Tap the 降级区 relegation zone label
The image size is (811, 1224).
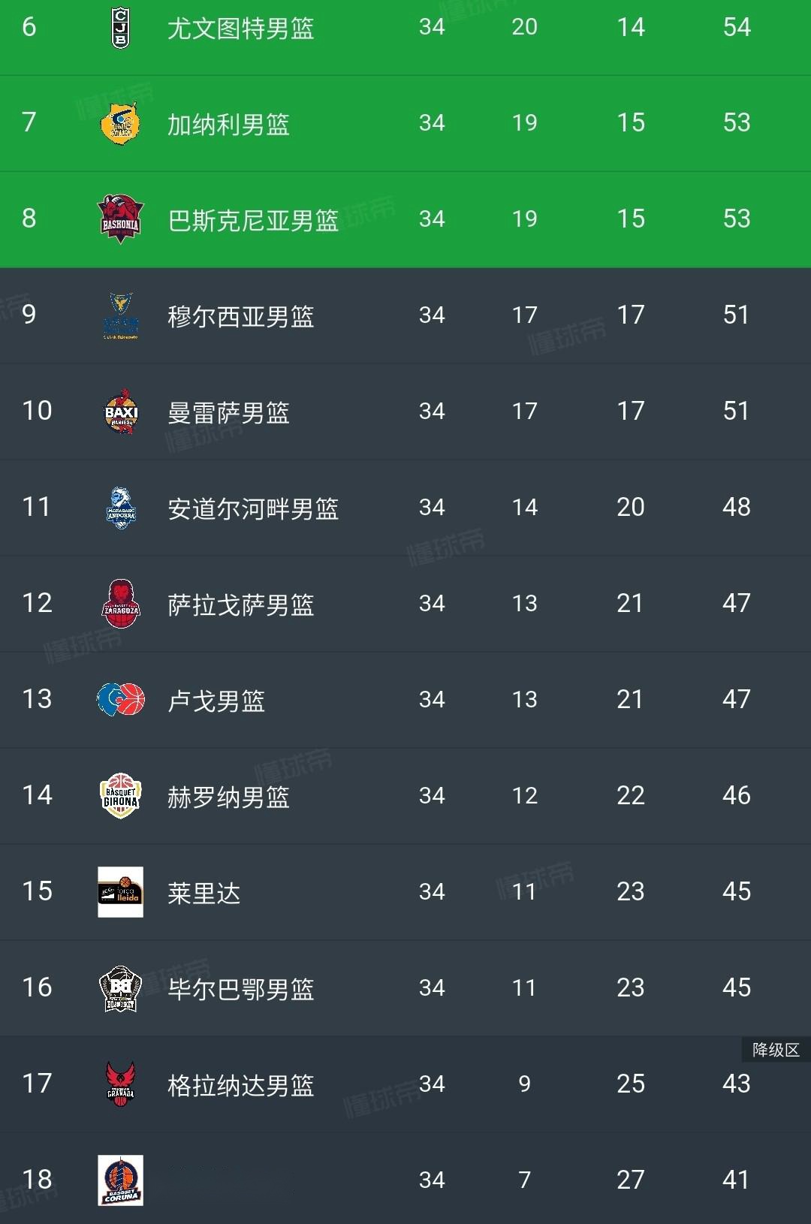[776, 1050]
